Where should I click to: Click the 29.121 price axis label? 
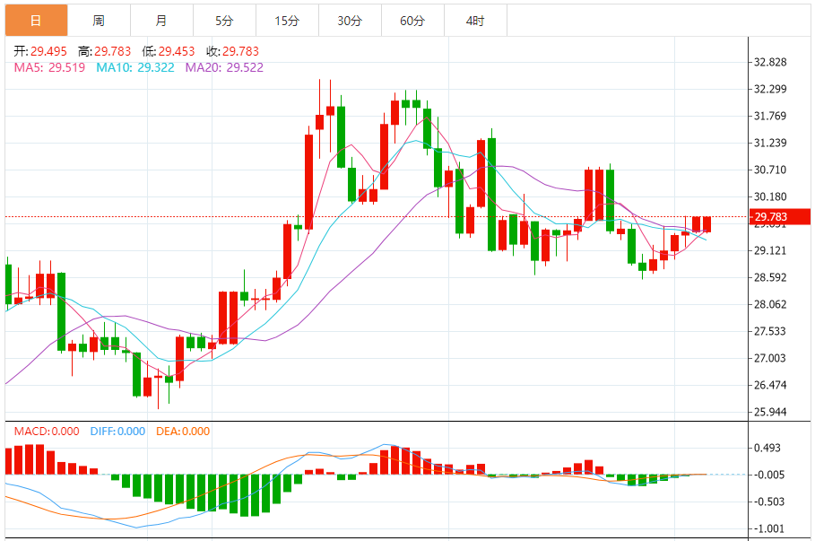[770, 250]
